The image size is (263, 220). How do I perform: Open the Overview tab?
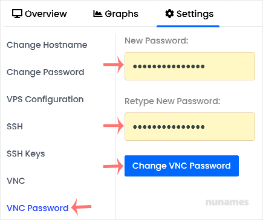(x=39, y=14)
